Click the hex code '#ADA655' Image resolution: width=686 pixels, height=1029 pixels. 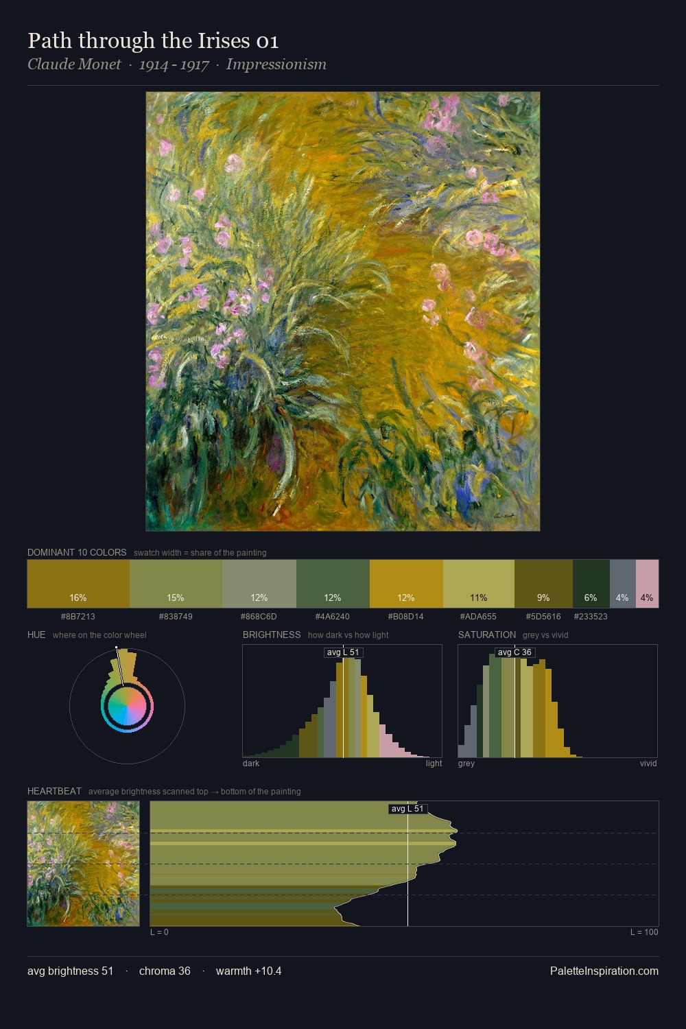click(x=479, y=617)
